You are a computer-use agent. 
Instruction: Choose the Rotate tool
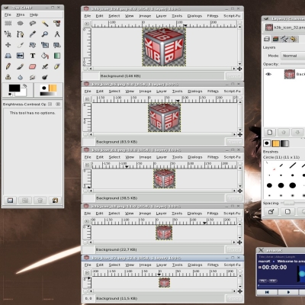pos(33,45)
